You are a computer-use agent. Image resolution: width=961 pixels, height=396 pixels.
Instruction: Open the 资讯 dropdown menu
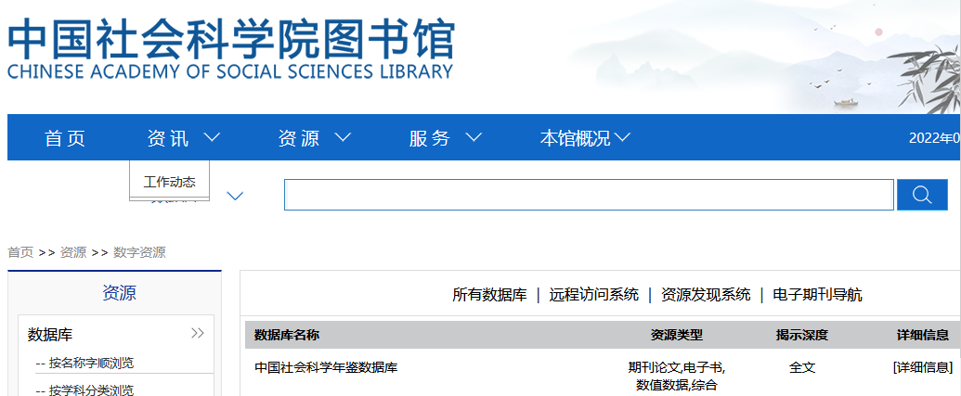click(x=183, y=138)
